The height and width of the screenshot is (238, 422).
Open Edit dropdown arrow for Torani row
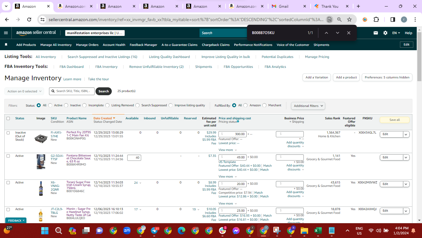(x=406, y=184)
